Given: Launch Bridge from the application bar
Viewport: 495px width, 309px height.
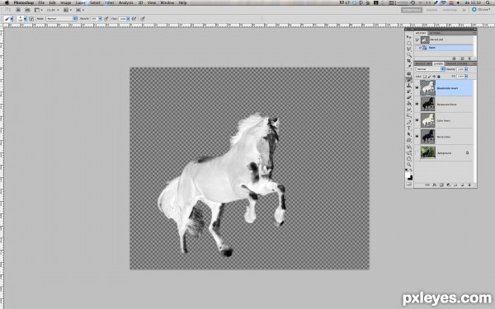Looking at the screenshot, I should pyautogui.click(x=18, y=10).
